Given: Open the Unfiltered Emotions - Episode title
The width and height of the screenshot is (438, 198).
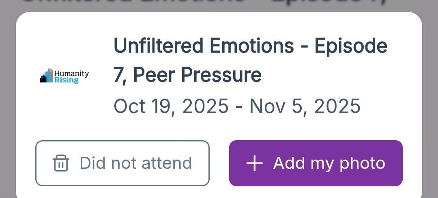Looking at the screenshot, I should pyautogui.click(x=250, y=46).
